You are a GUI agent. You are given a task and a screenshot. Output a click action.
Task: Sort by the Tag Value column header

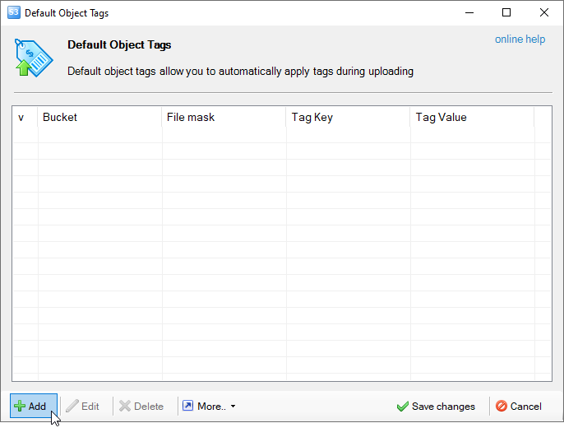pyautogui.click(x=472, y=117)
